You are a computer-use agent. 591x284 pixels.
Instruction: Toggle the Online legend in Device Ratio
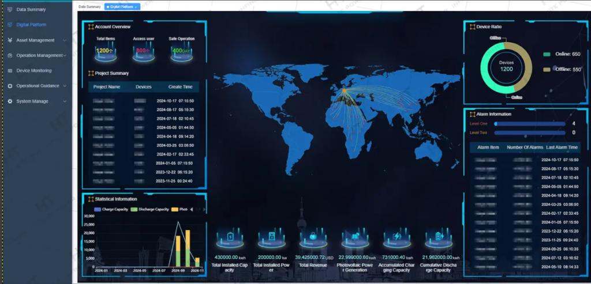tap(547, 54)
